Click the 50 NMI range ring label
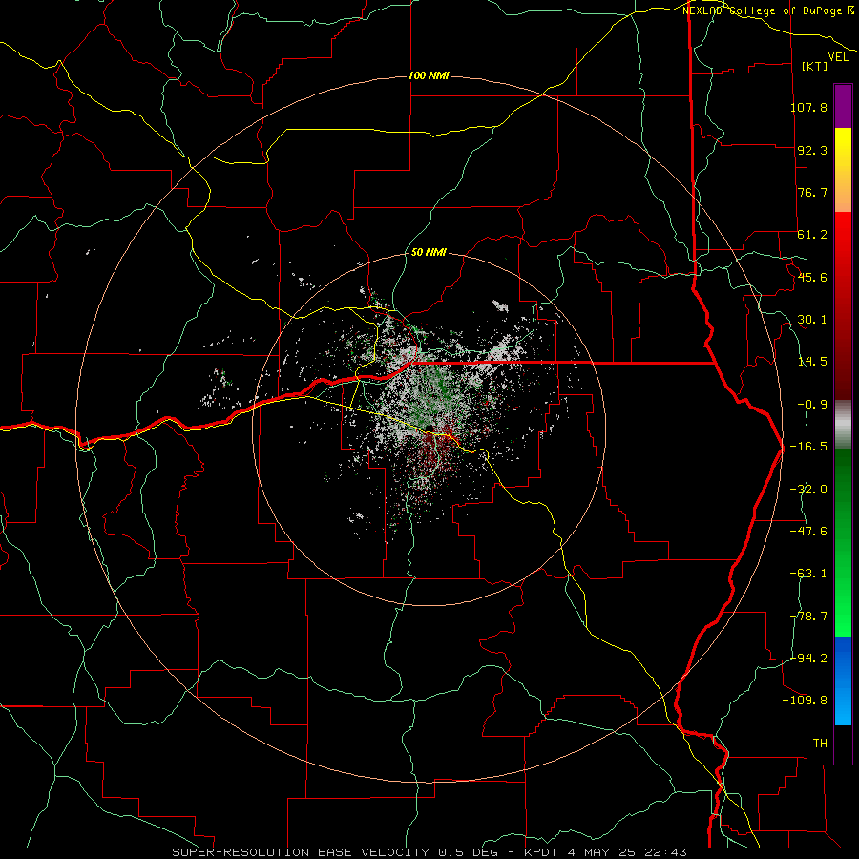Image resolution: width=859 pixels, height=859 pixels. click(429, 252)
